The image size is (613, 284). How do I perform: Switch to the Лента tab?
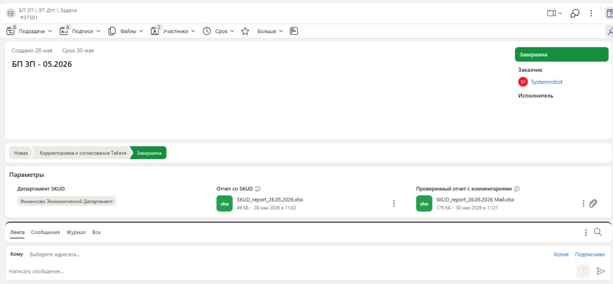click(17, 233)
